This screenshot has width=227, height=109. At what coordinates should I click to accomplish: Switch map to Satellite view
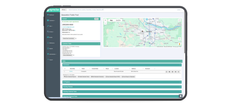pos(118,20)
